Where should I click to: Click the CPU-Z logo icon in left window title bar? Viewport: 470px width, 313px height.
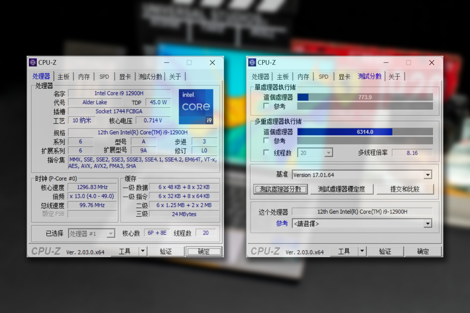(32, 62)
